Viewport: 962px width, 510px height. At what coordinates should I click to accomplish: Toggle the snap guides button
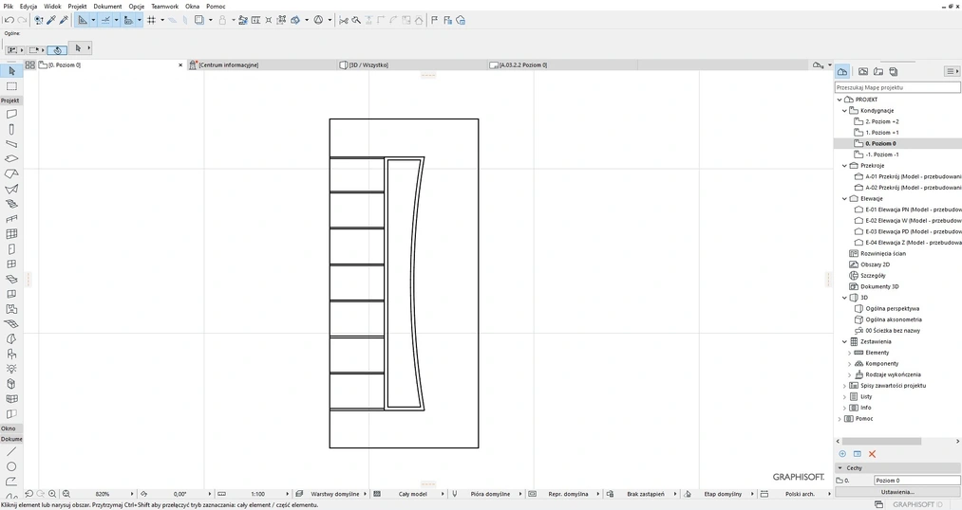click(x=105, y=20)
